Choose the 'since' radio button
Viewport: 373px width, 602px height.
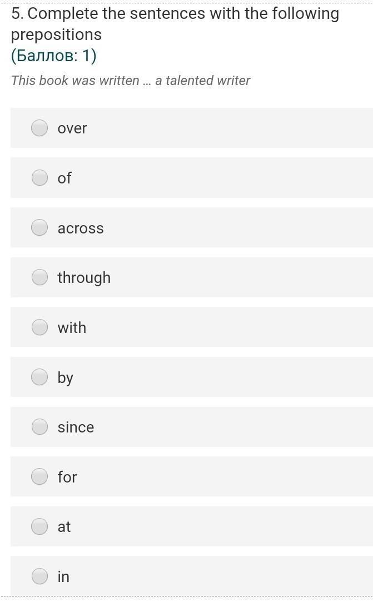[39, 427]
